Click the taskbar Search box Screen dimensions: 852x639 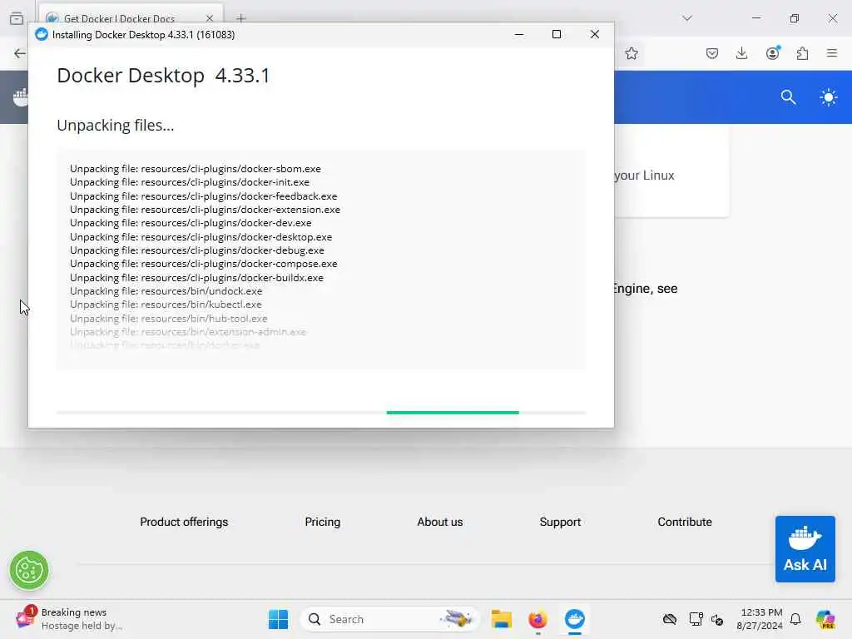coord(389,619)
